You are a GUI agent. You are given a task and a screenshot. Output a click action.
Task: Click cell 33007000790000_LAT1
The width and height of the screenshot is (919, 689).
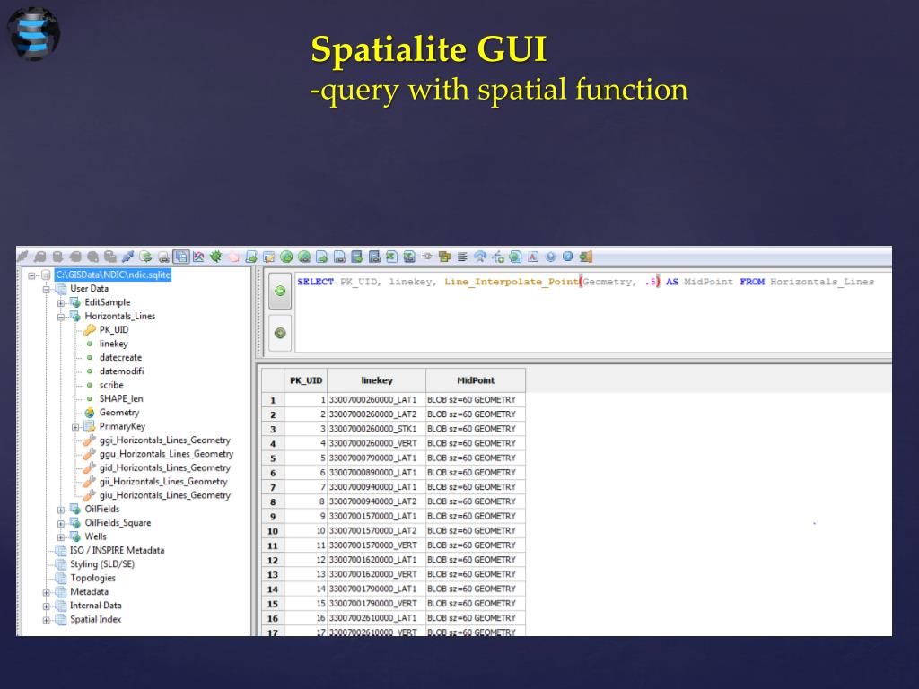[x=377, y=458]
